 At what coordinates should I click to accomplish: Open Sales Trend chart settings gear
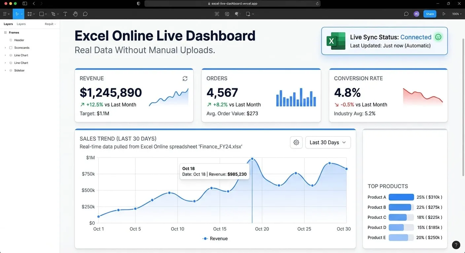coord(296,142)
